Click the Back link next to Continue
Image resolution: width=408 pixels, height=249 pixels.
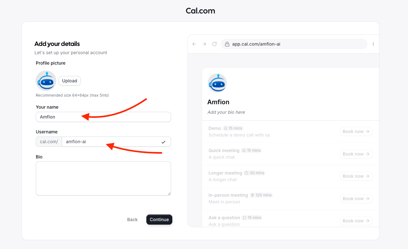point(132,220)
